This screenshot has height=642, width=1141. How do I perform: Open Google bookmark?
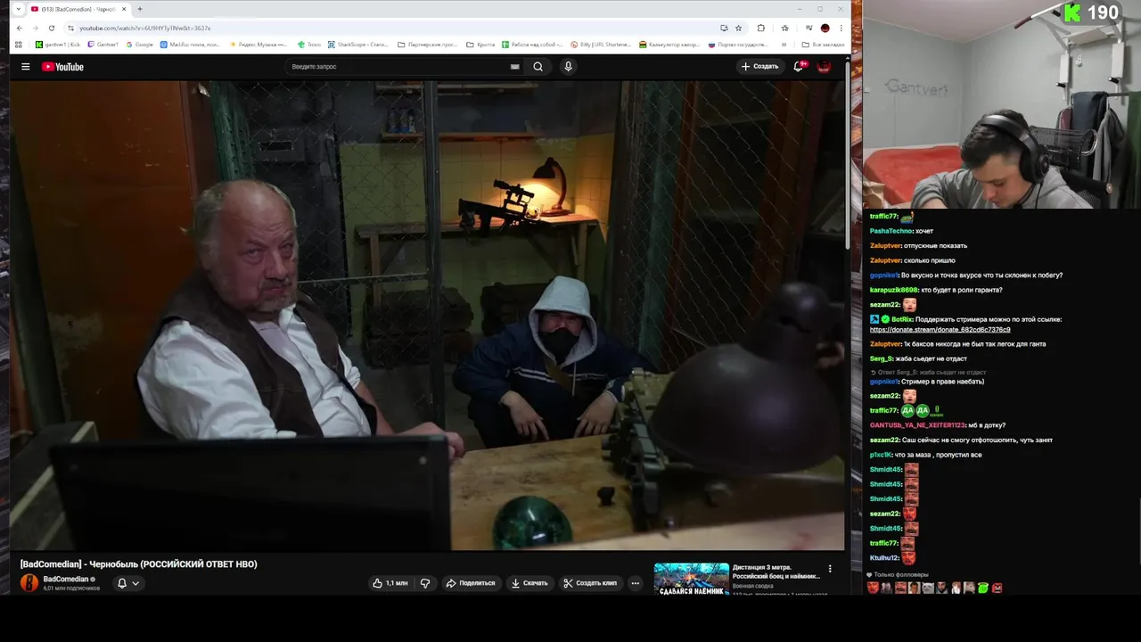point(141,45)
